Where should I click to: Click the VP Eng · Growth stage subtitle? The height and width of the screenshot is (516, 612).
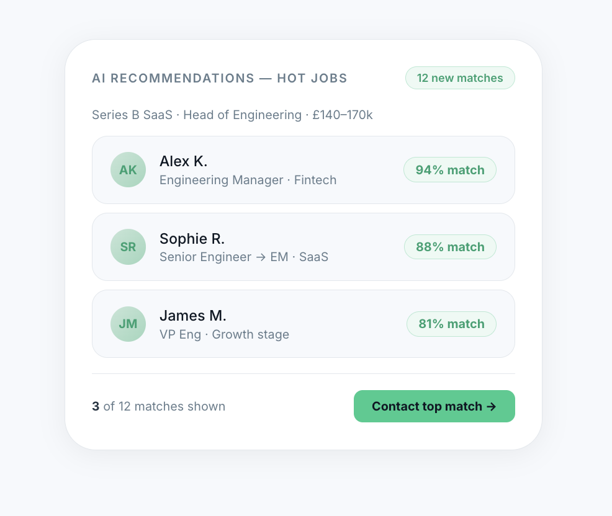point(224,334)
